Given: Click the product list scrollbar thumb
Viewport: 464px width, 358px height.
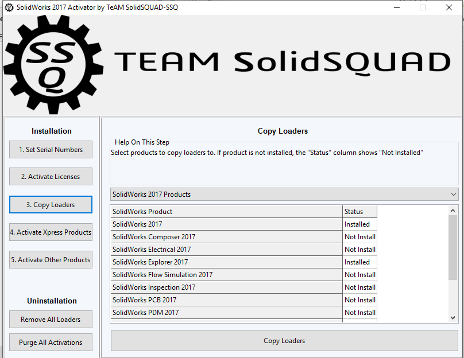Looking at the screenshot, I should (453, 247).
